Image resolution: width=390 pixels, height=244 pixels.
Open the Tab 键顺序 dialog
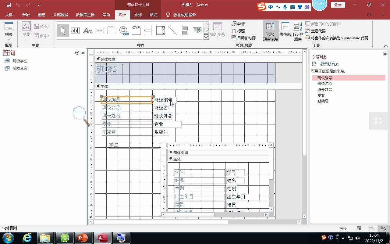click(x=297, y=32)
